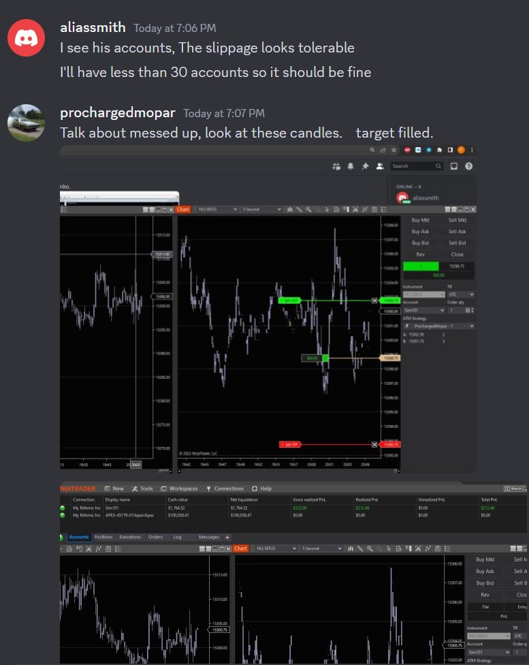Select the cursor pointer tool on upper chart
The width and height of the screenshot is (529, 665).
click(x=327, y=209)
